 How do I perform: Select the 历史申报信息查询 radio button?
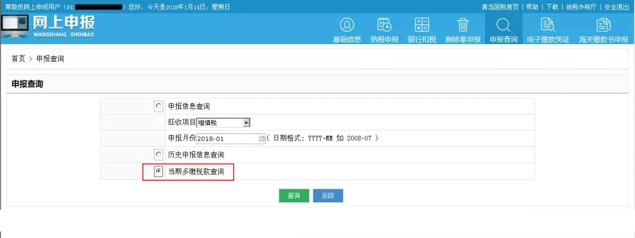point(158,155)
